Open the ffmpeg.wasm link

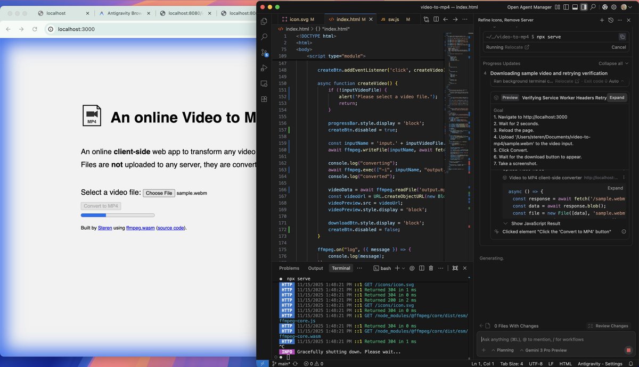pyautogui.click(x=142, y=228)
